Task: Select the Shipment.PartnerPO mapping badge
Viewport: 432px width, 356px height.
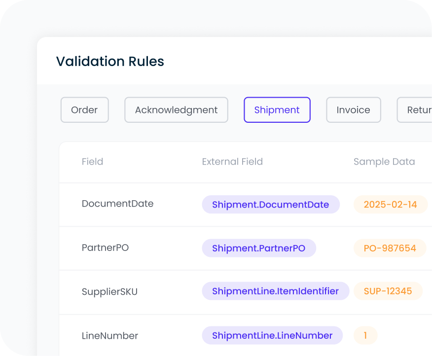Action: (x=259, y=248)
